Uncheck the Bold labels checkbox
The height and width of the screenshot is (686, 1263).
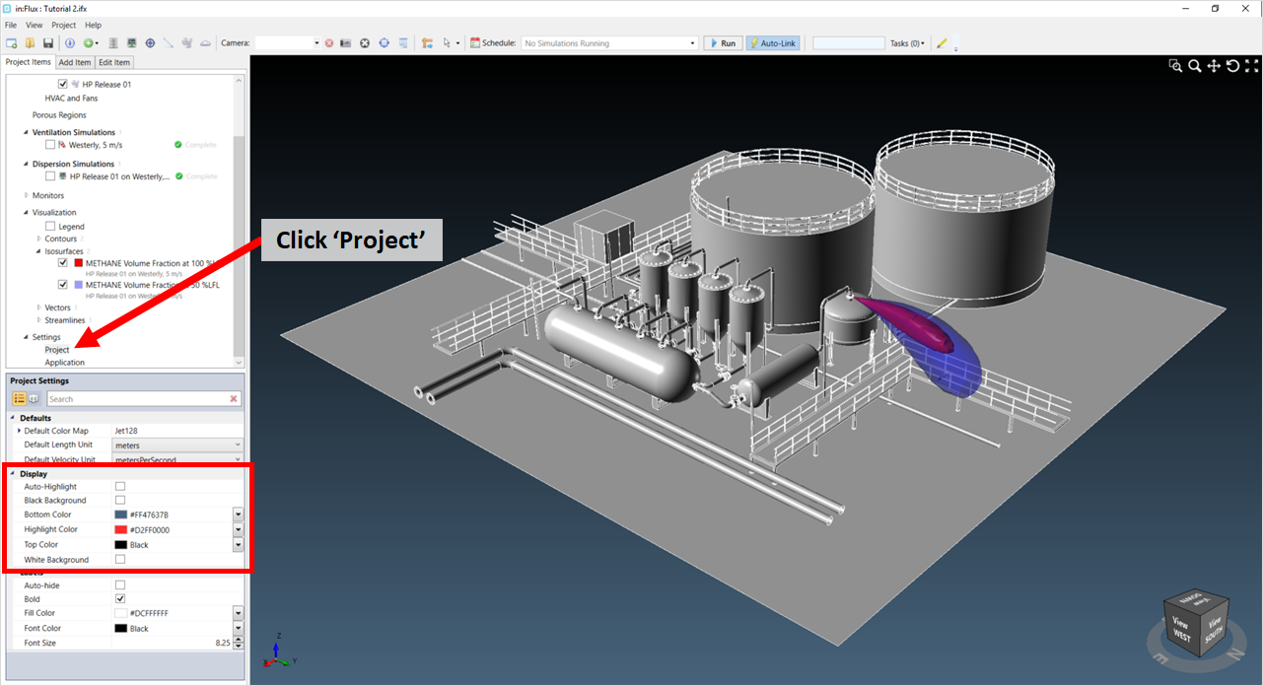click(x=119, y=598)
